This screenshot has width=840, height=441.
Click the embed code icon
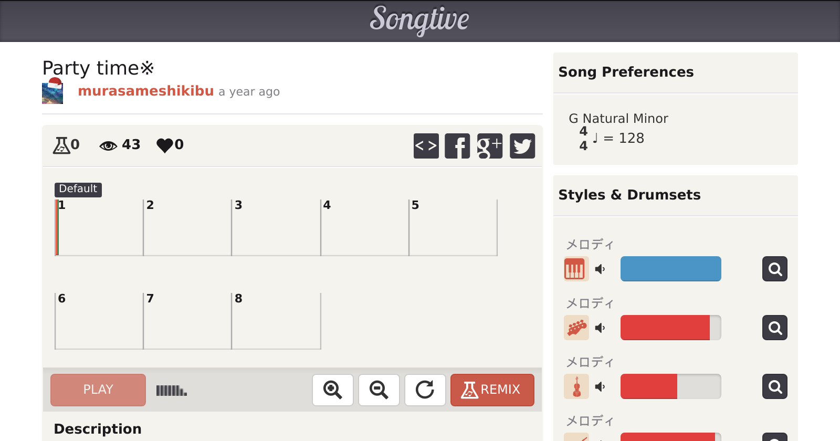[426, 145]
